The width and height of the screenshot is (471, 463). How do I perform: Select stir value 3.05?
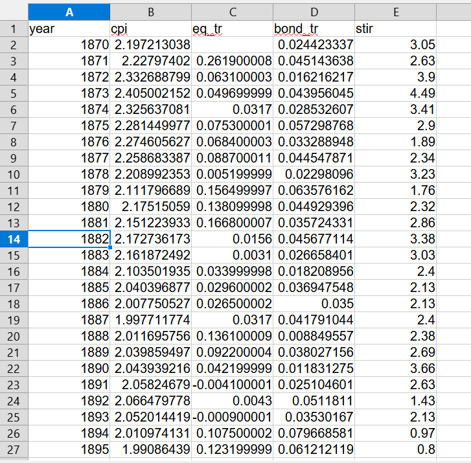tap(396, 45)
